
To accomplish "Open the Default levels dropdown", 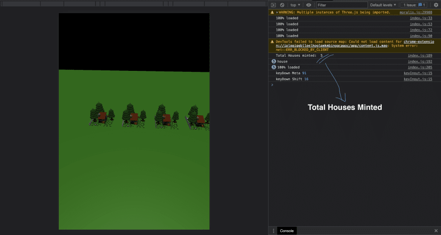I will point(383,5).
